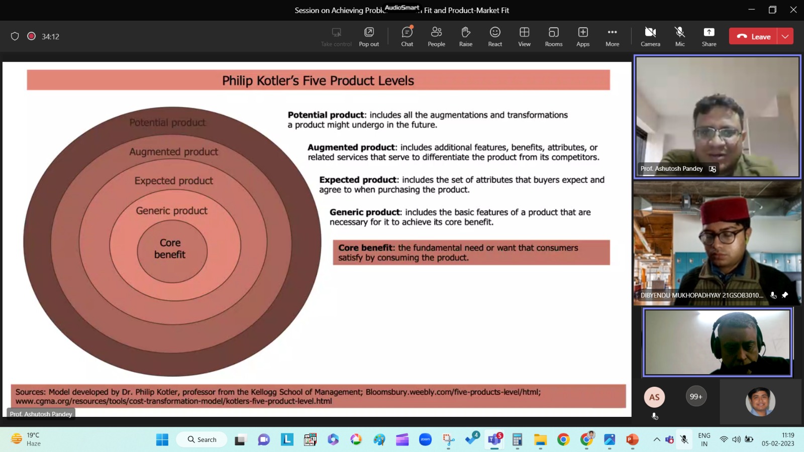The image size is (804, 452).
Task: Select Prof. Ashutosh Pandey's video tile
Action: click(x=718, y=117)
